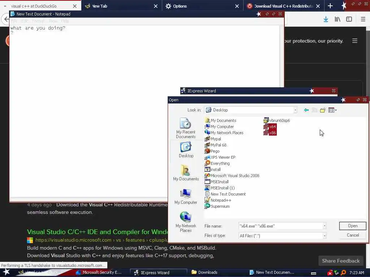Click the Start button on taskbar
Screen dimensions: 370x277
tap(6, 272)
